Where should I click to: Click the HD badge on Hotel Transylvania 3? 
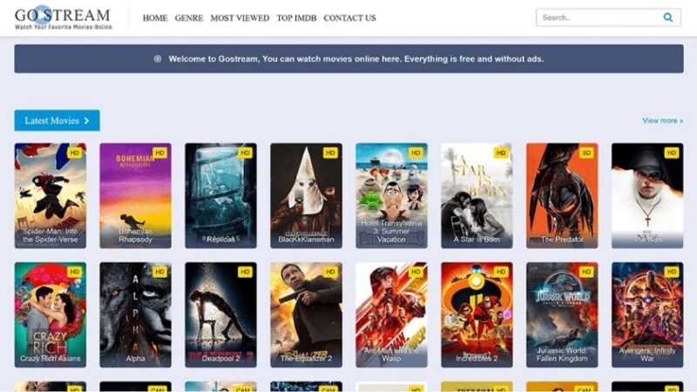(x=416, y=153)
